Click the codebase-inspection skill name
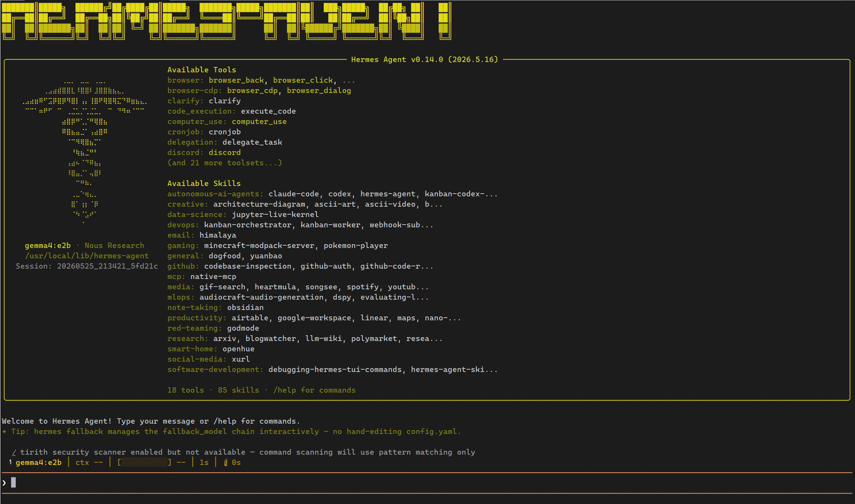The image size is (855, 504). pyautogui.click(x=248, y=266)
